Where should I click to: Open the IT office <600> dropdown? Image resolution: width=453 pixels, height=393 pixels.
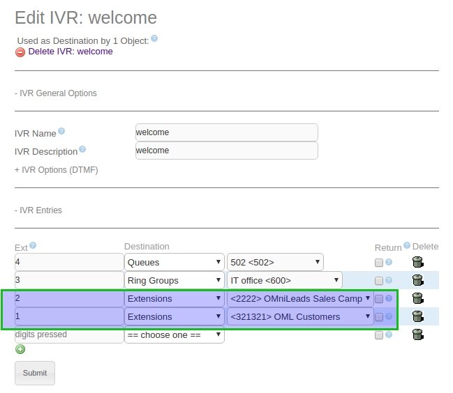(284, 280)
